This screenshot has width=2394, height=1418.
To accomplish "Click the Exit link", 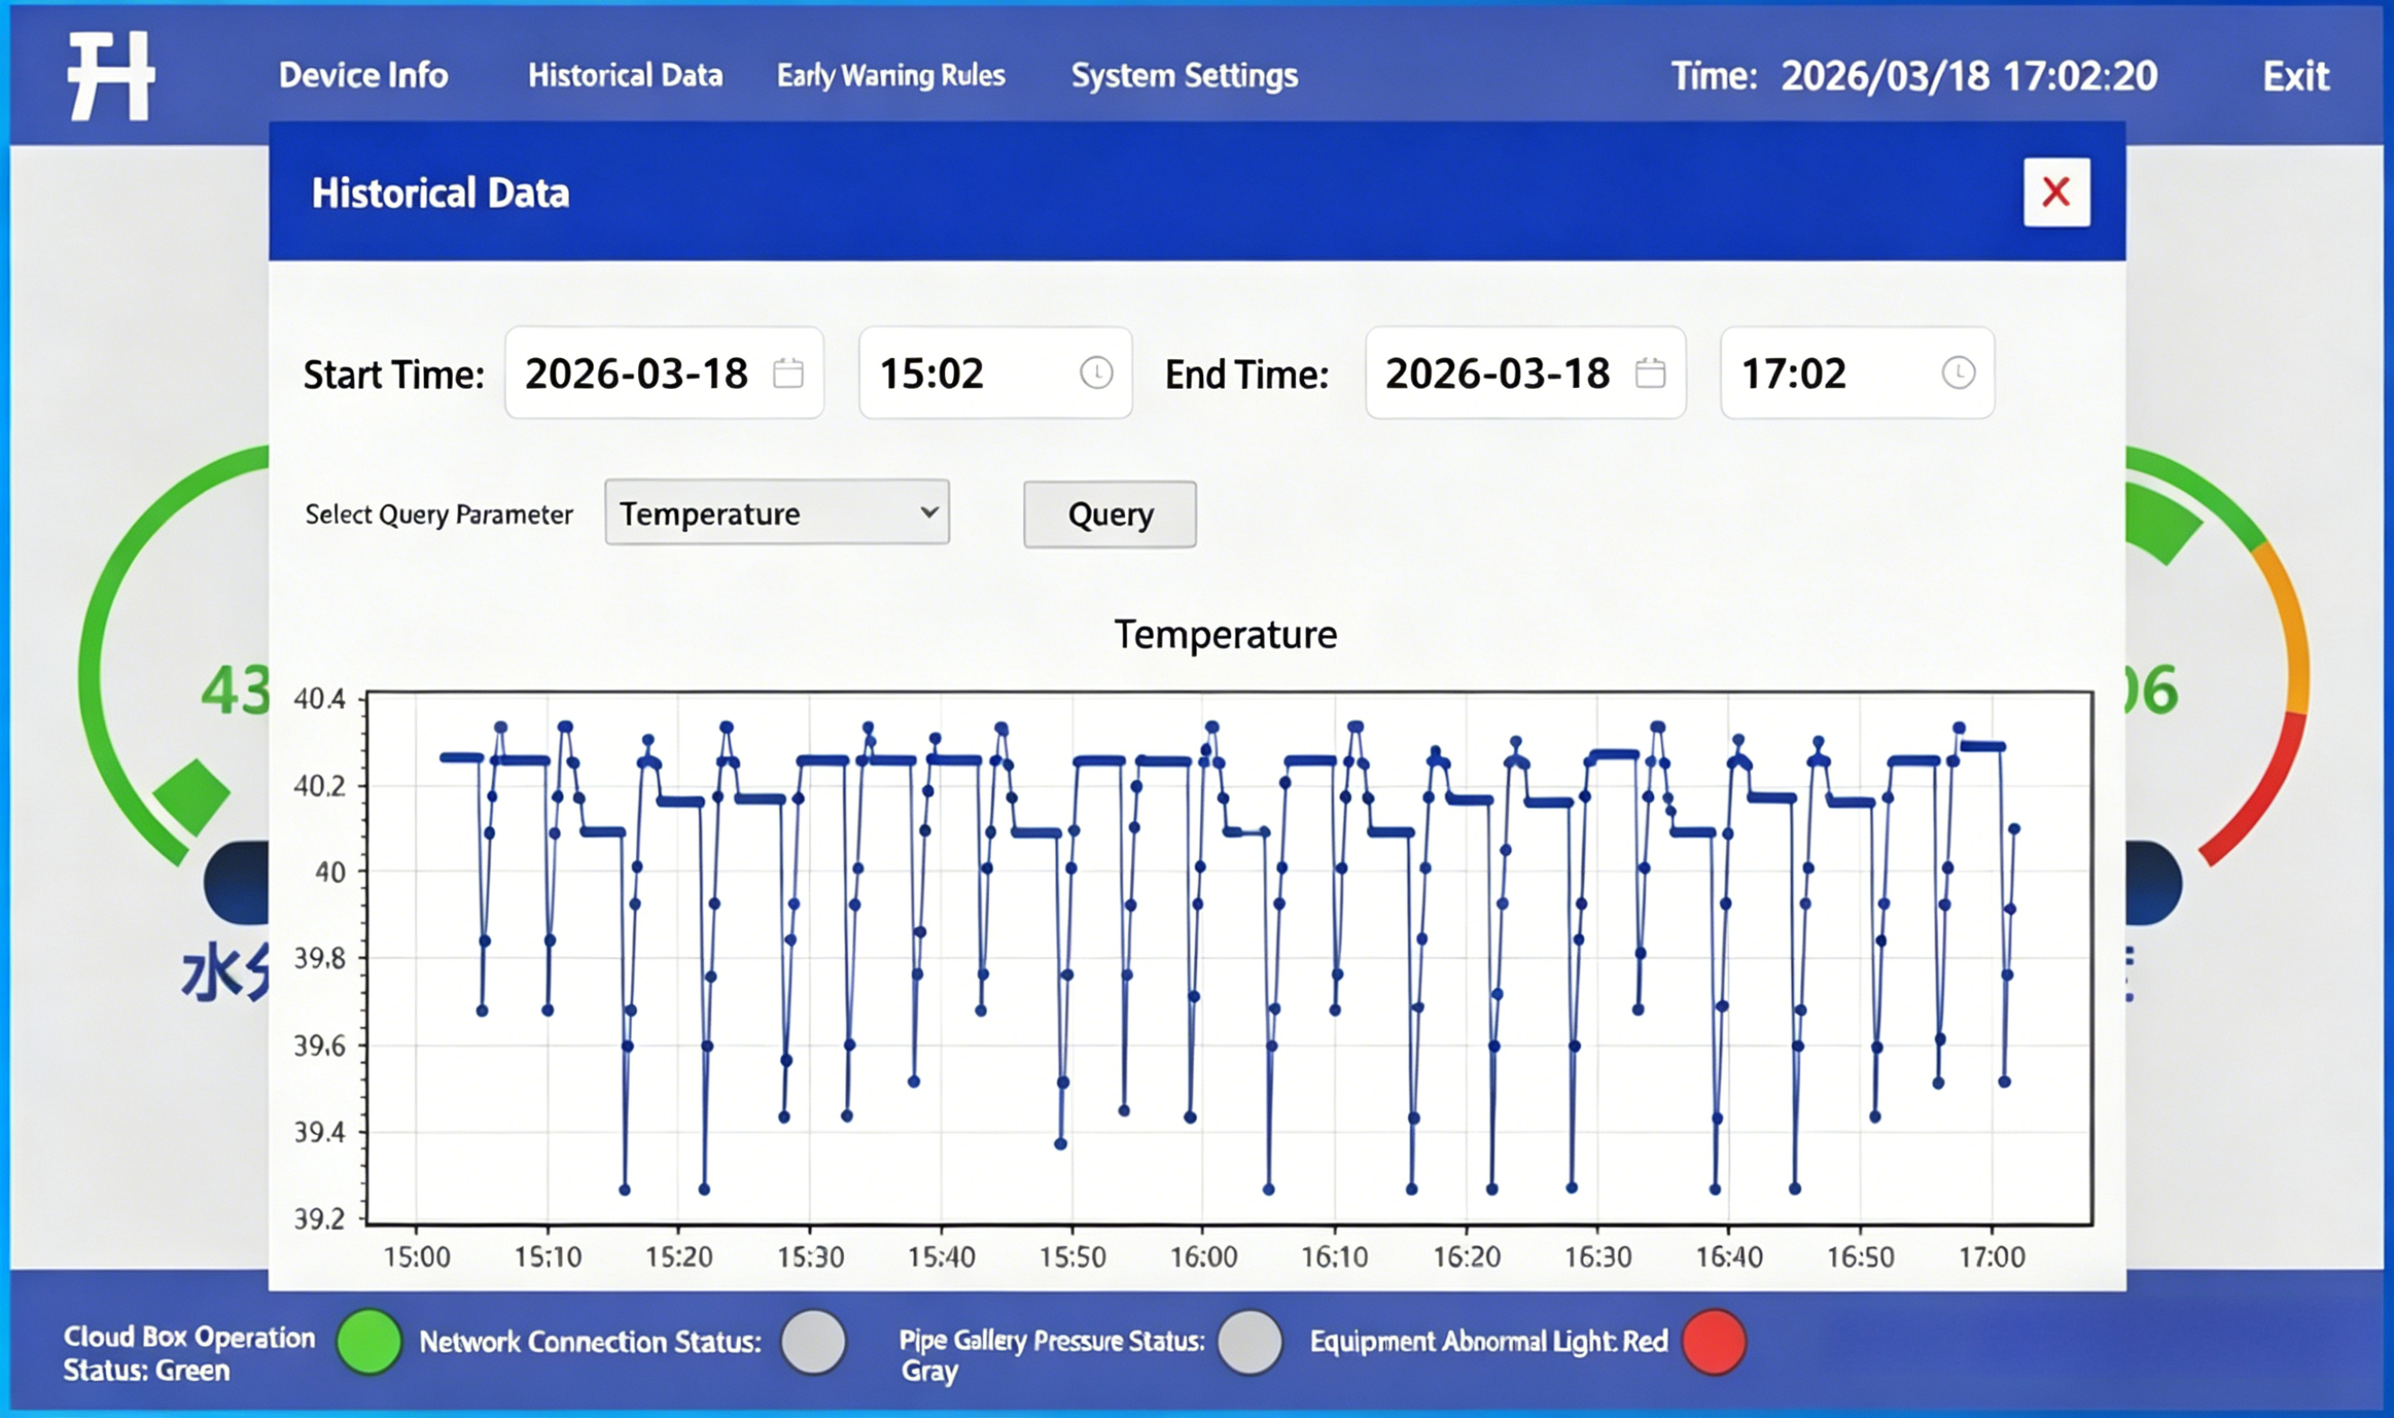I will 2295,76.
